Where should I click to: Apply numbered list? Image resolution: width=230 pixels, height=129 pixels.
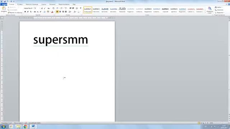[x=61, y=8]
